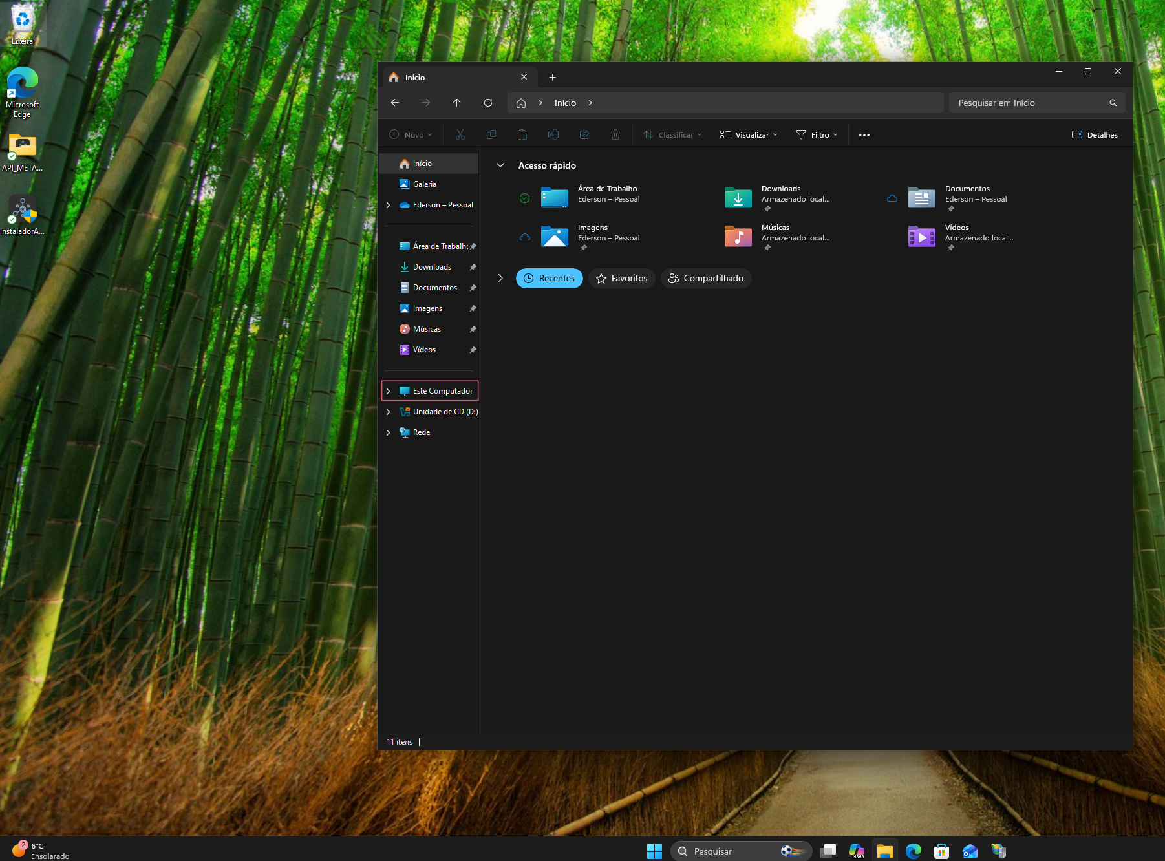The image size is (1165, 861).
Task: Add a new tab with plus icon
Action: click(x=552, y=77)
